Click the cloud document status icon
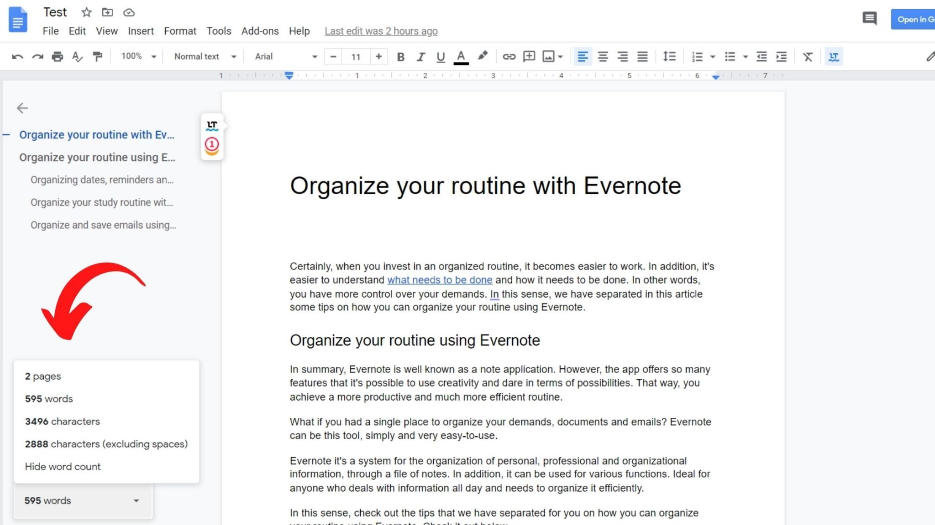Image resolution: width=935 pixels, height=525 pixels. click(129, 12)
